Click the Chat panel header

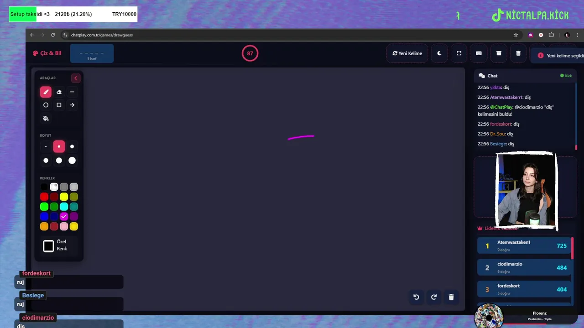pyautogui.click(x=525, y=76)
